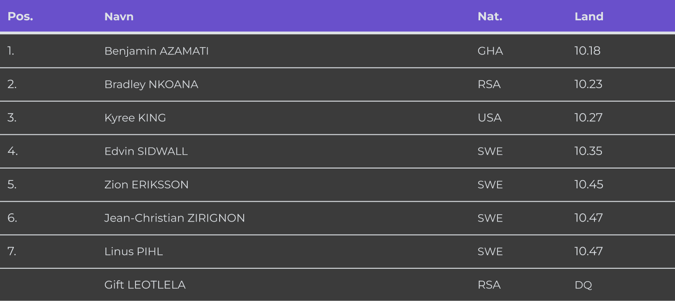The height and width of the screenshot is (301, 675).
Task: Choose Zion ERIKSSON in the results
Action: 147,185
